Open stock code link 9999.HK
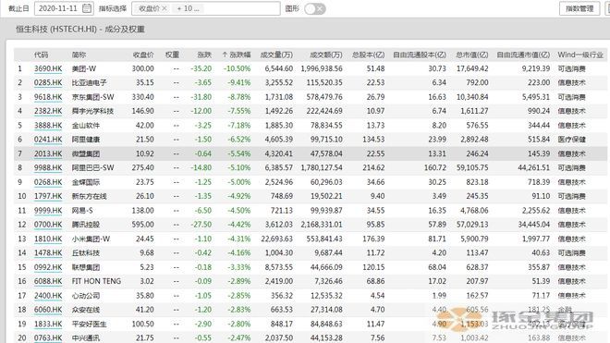610x343 pixels. pyautogui.click(x=48, y=211)
